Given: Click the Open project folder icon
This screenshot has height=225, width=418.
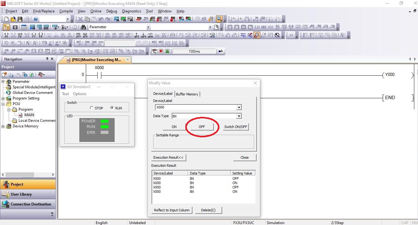Looking at the screenshot, I should [13, 19].
